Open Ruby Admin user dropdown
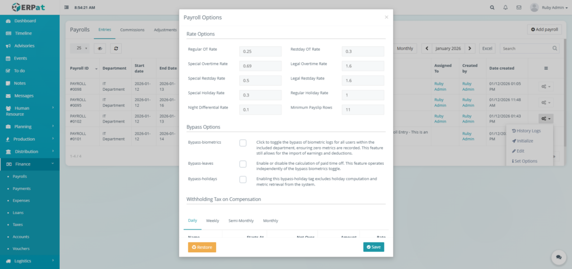This screenshot has height=269, width=572. pos(555,7)
